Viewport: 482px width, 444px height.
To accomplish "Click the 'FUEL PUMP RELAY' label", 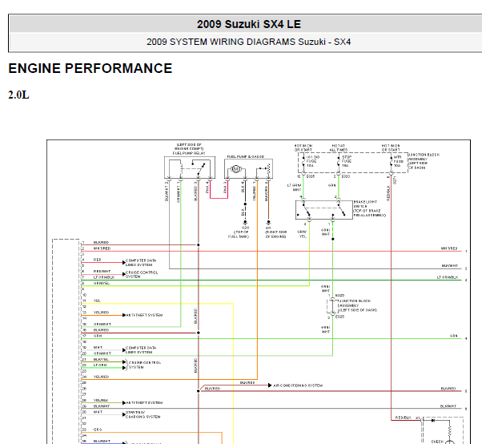I will tap(189, 153).
